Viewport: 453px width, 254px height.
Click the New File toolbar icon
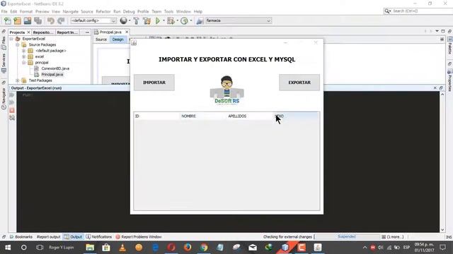click(x=8, y=20)
